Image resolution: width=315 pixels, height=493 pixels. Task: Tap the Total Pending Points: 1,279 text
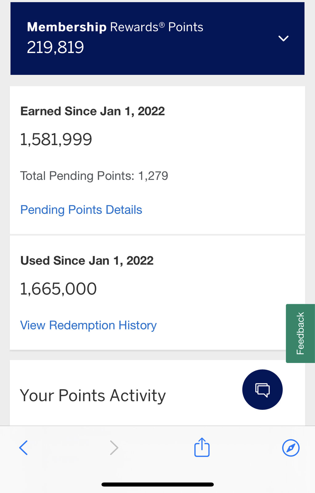click(x=94, y=176)
